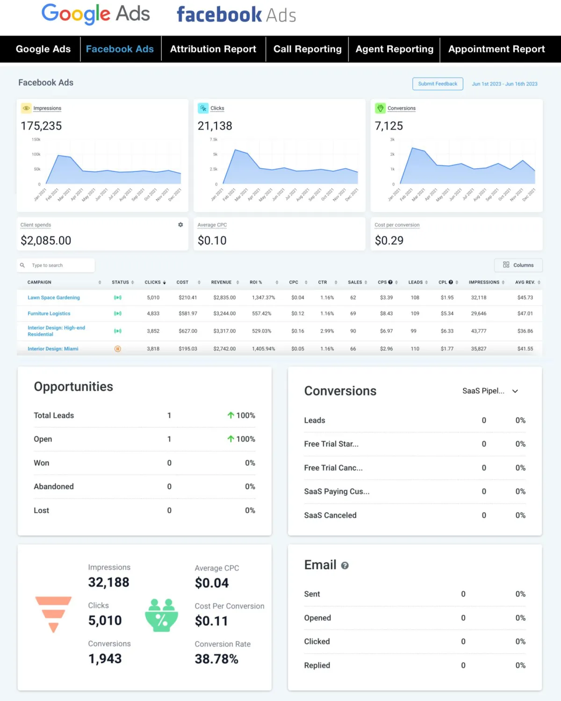Click the $2,085.00 client spend value
This screenshot has width=561, height=701.
pos(46,241)
